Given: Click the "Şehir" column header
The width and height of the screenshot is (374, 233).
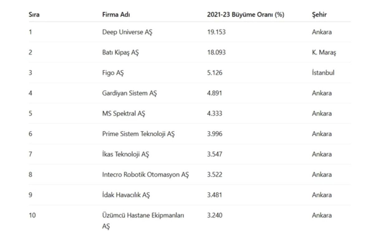Looking at the screenshot, I should coord(319,14).
